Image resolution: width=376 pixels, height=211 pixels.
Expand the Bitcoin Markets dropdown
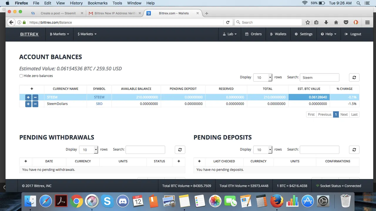pyautogui.click(x=59, y=34)
